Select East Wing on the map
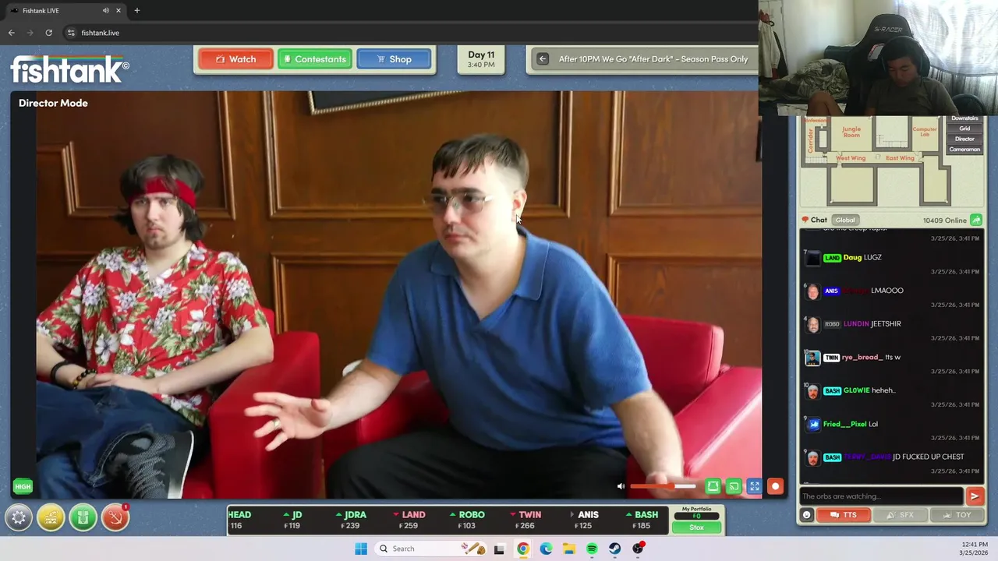 [900, 158]
